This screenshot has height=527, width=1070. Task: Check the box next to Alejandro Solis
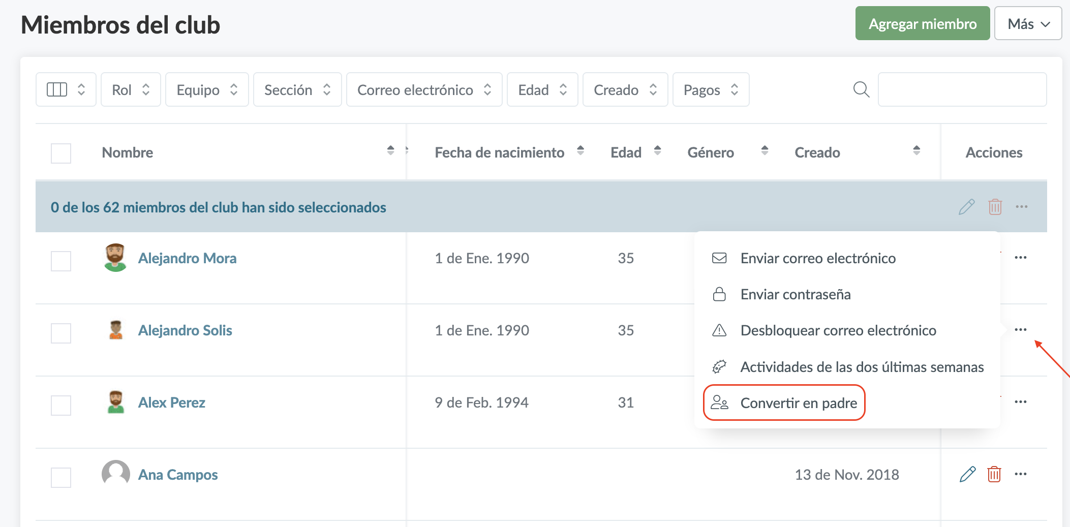pos(61,333)
